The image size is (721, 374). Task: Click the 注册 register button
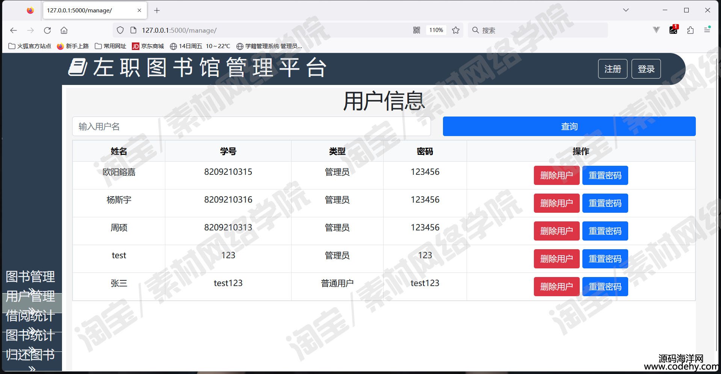click(612, 69)
